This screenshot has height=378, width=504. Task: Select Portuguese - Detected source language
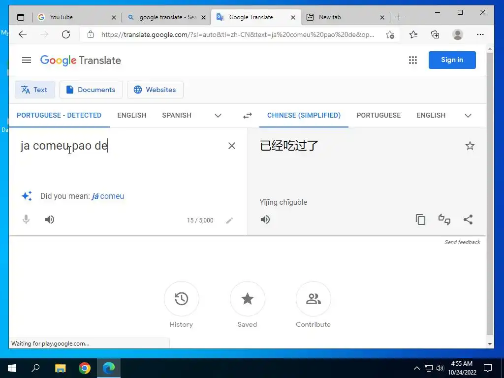click(59, 115)
